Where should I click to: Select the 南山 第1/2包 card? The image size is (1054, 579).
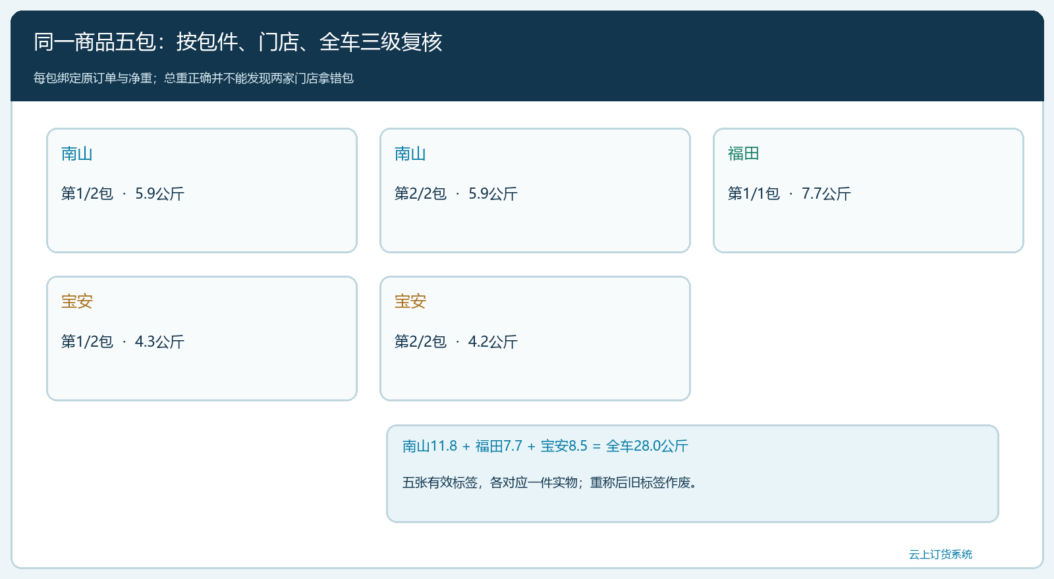(x=202, y=190)
